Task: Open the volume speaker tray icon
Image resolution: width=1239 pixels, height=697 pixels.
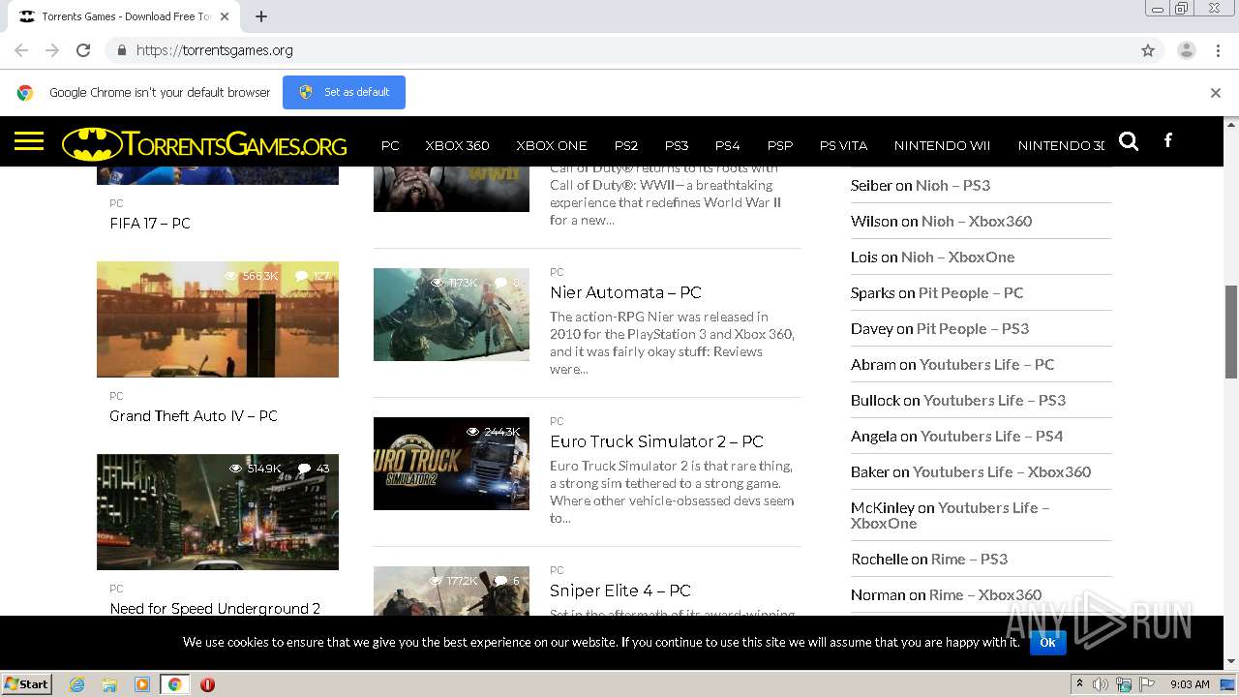Action: [x=1100, y=684]
